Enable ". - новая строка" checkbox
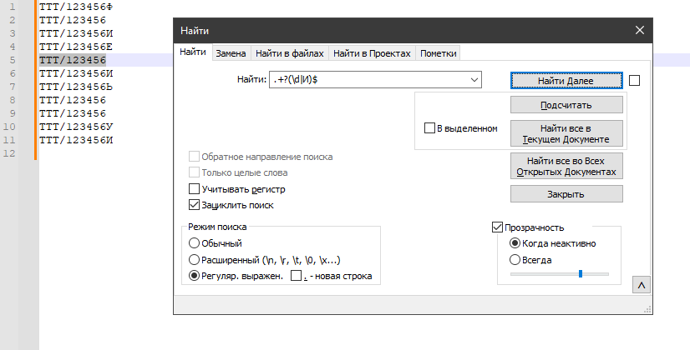 click(297, 276)
